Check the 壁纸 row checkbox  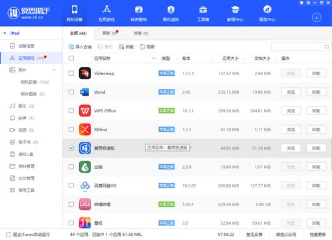pos(71,223)
